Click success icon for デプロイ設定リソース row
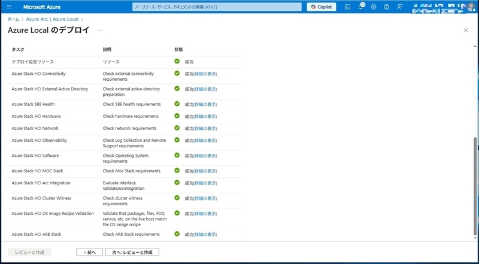Screen dimensions: 479x264 pyautogui.click(x=177, y=61)
